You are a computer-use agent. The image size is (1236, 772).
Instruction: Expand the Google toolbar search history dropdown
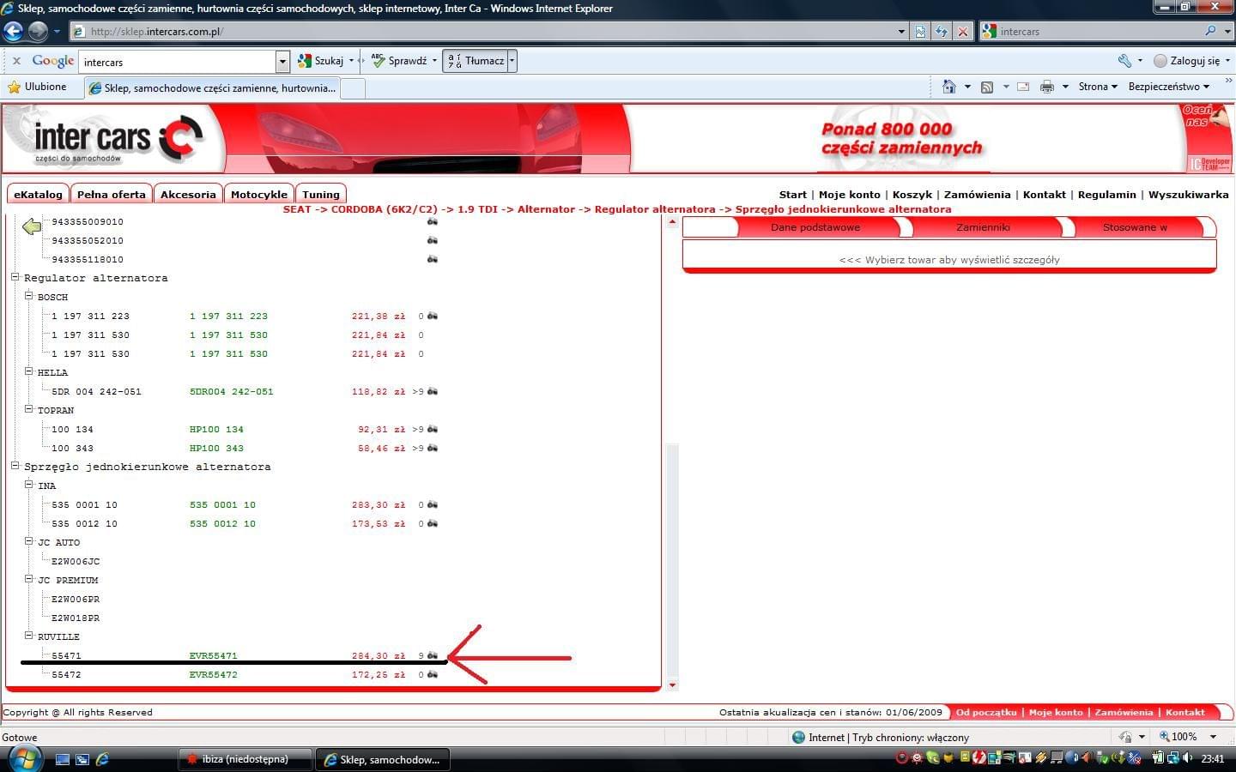coord(282,62)
